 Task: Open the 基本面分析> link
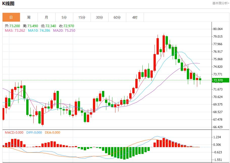(221, 3)
